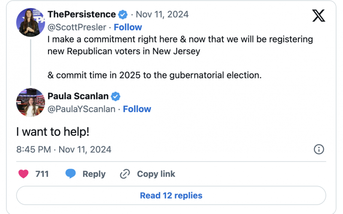
Task: Open Paula Scanlan's profile picture
Action: pos(30,103)
